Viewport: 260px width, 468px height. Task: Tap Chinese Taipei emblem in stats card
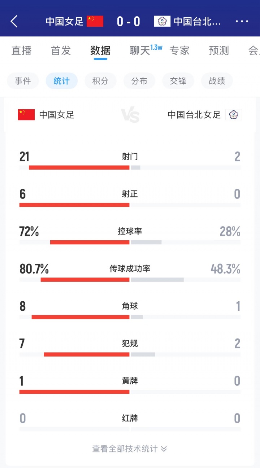(x=234, y=115)
